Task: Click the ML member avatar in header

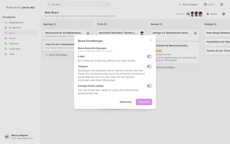Action: click(x=188, y=14)
